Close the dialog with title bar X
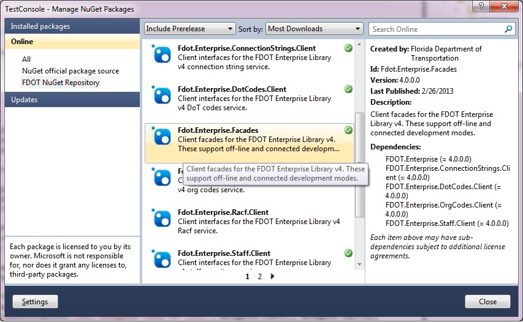The height and width of the screenshot is (322, 523). [505, 6]
